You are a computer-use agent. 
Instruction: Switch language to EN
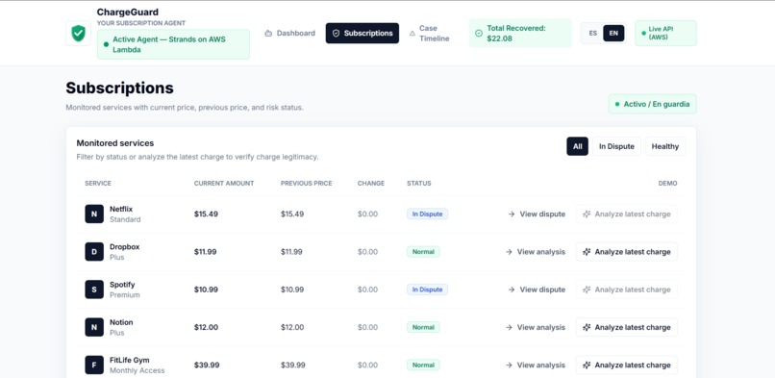click(x=613, y=33)
